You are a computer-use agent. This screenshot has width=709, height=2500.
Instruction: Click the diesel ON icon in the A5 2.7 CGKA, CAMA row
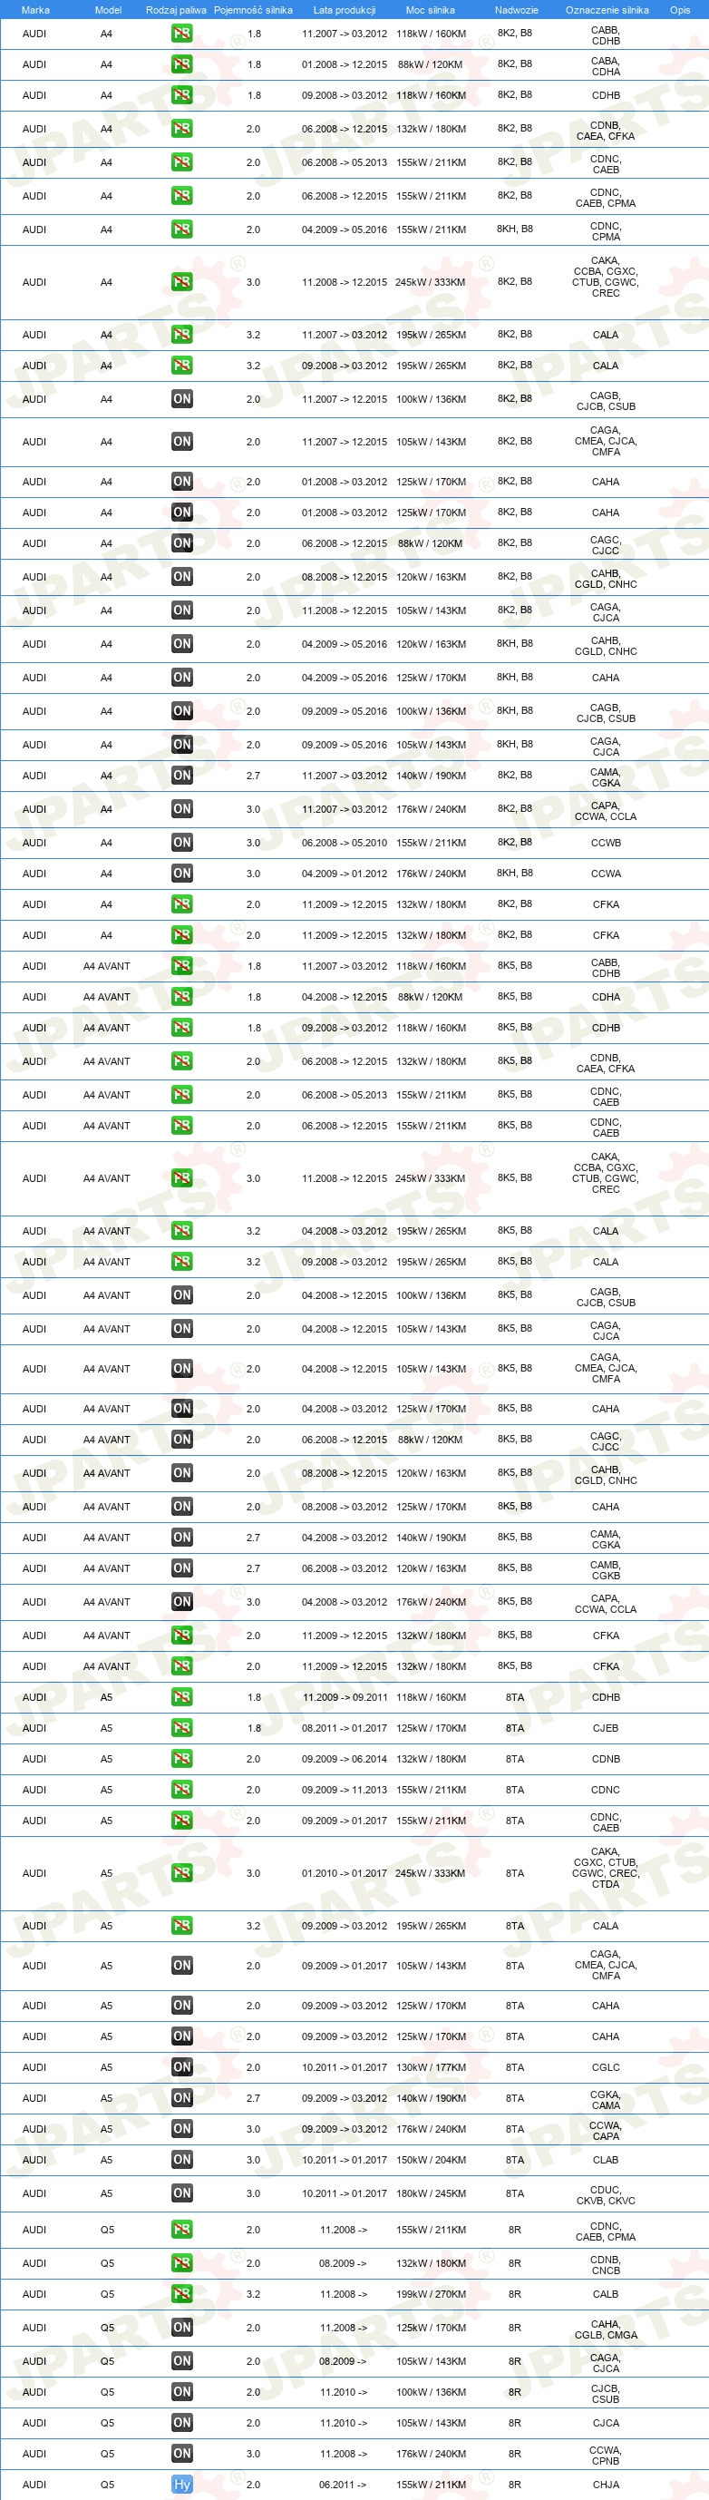(182, 2098)
